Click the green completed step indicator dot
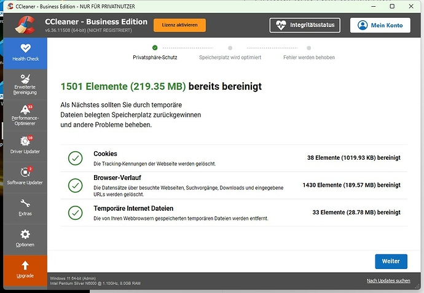The width and height of the screenshot is (424, 293). pyautogui.click(x=155, y=48)
